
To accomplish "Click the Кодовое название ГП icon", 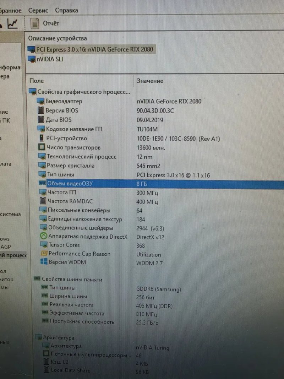I will 41,129.
